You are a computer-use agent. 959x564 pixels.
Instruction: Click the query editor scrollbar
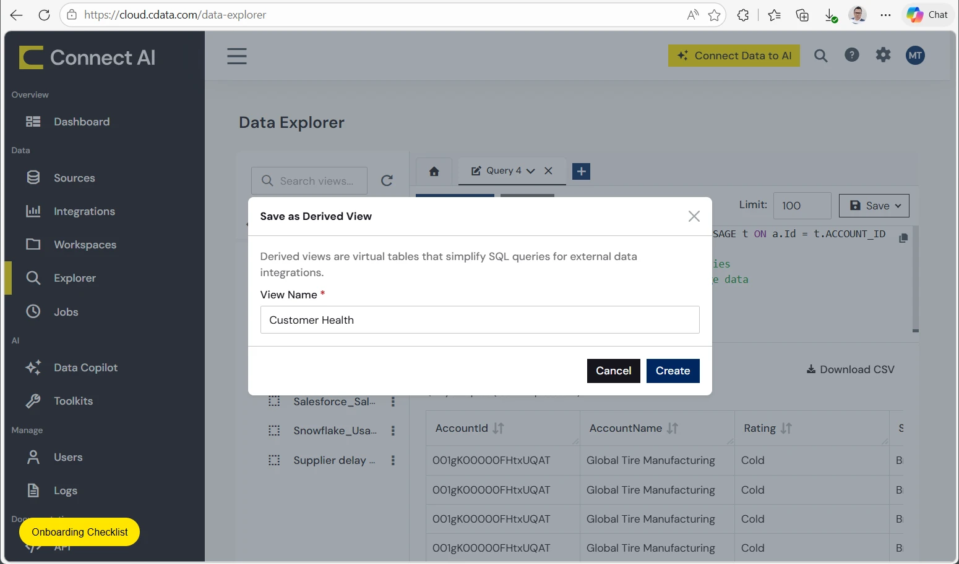(x=916, y=279)
